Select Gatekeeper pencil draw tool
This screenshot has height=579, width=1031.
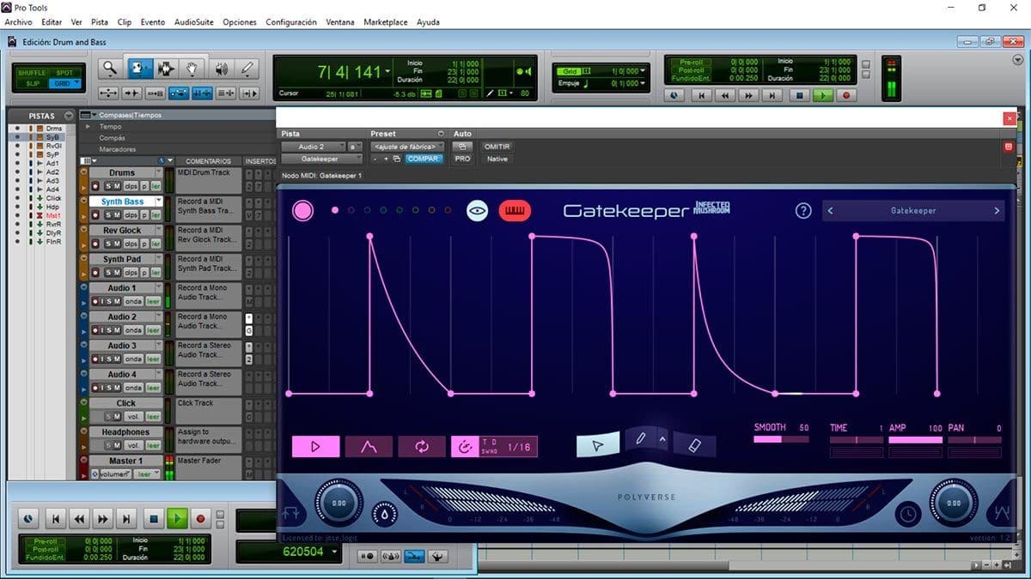click(x=640, y=438)
